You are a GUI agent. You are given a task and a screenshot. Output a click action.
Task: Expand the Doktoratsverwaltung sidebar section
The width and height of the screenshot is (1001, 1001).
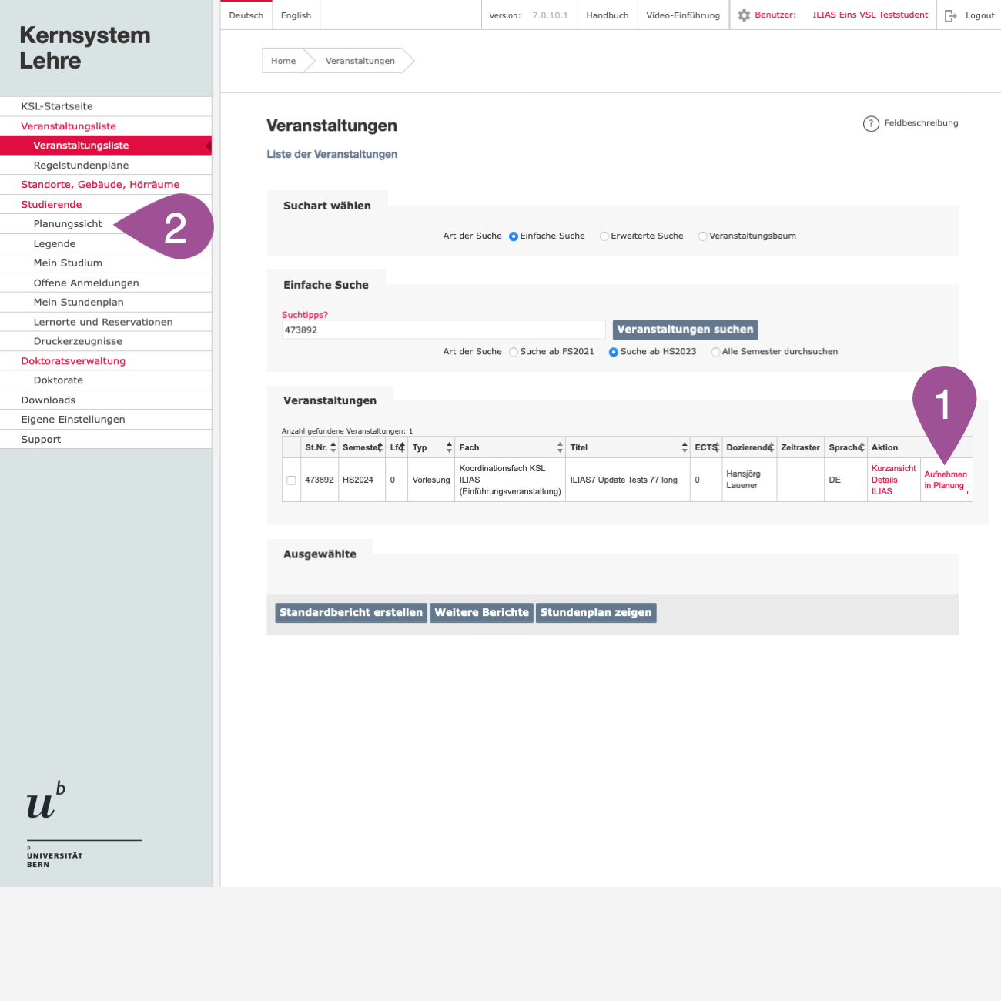tap(73, 361)
